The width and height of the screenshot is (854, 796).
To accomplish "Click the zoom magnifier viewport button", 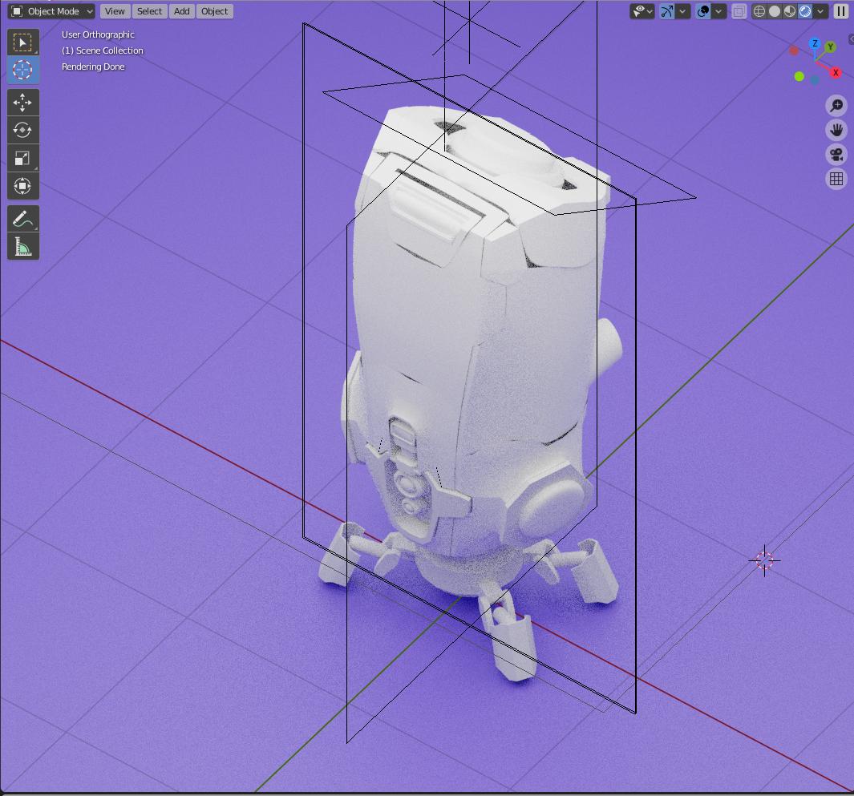I will pos(836,106).
